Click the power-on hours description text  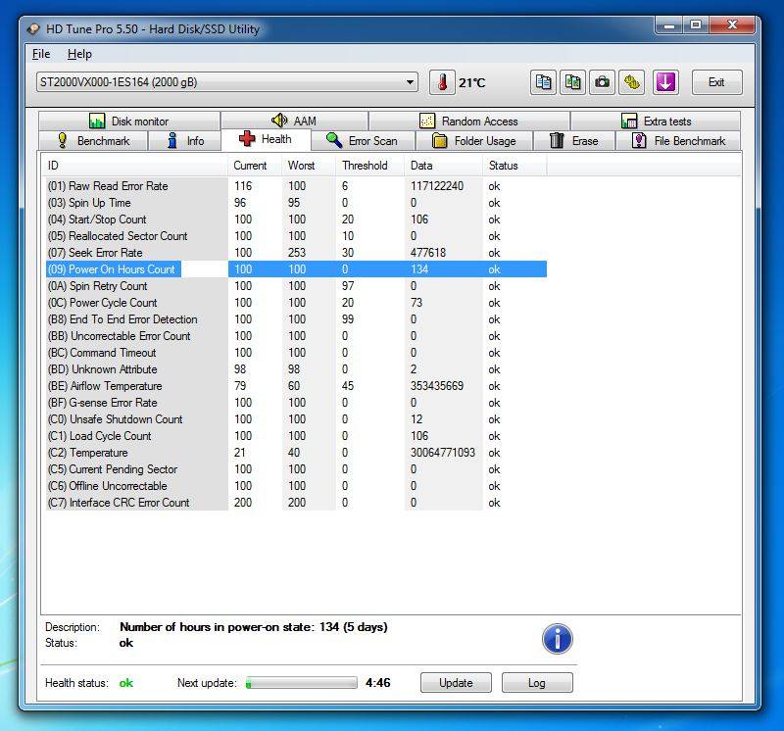coord(254,627)
